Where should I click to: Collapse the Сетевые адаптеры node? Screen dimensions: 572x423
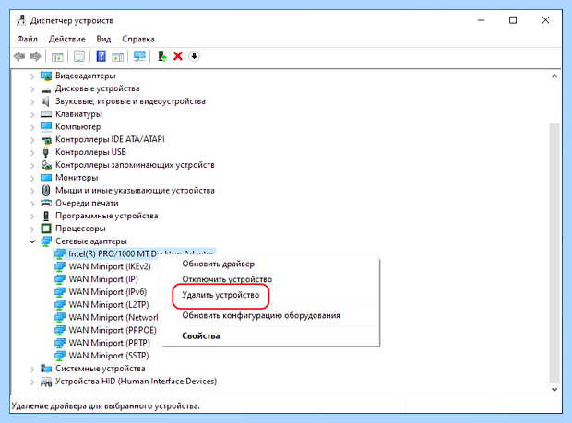coord(32,241)
